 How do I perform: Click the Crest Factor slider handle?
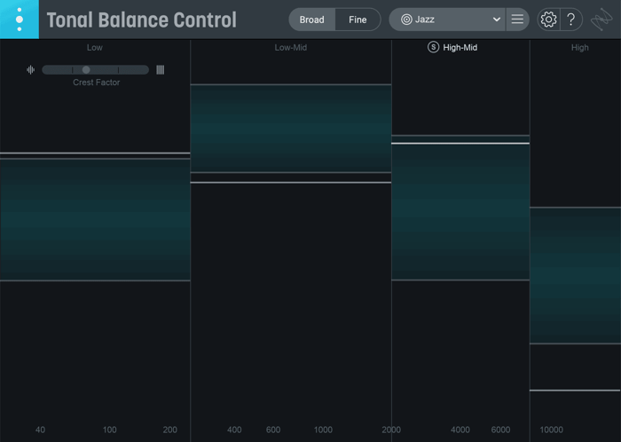(86, 70)
